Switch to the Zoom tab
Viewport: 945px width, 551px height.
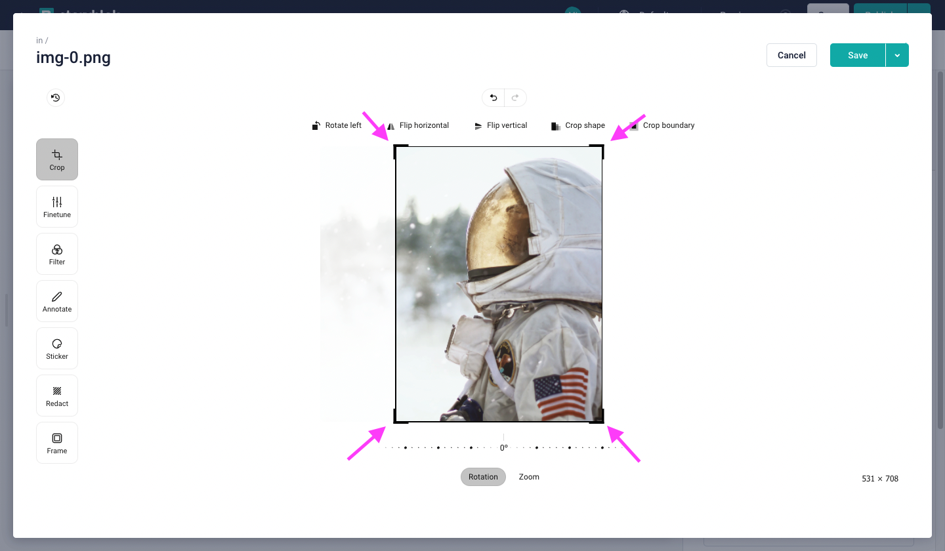point(529,477)
